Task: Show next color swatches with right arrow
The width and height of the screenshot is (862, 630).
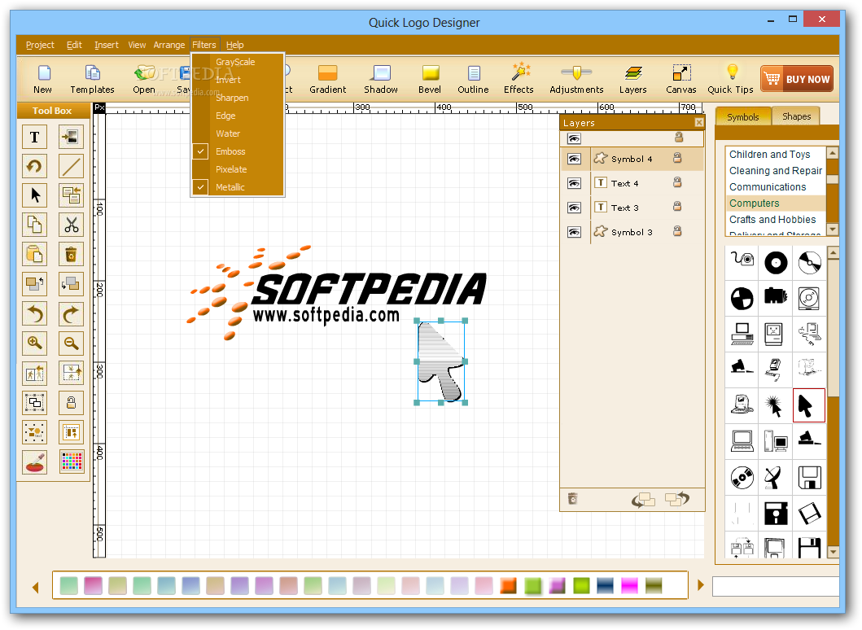Action: (x=700, y=585)
